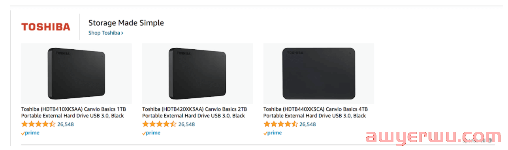This screenshot has width=508, height=150.
Task: Click Prime badge under the 2TB drive
Action: [151, 133]
